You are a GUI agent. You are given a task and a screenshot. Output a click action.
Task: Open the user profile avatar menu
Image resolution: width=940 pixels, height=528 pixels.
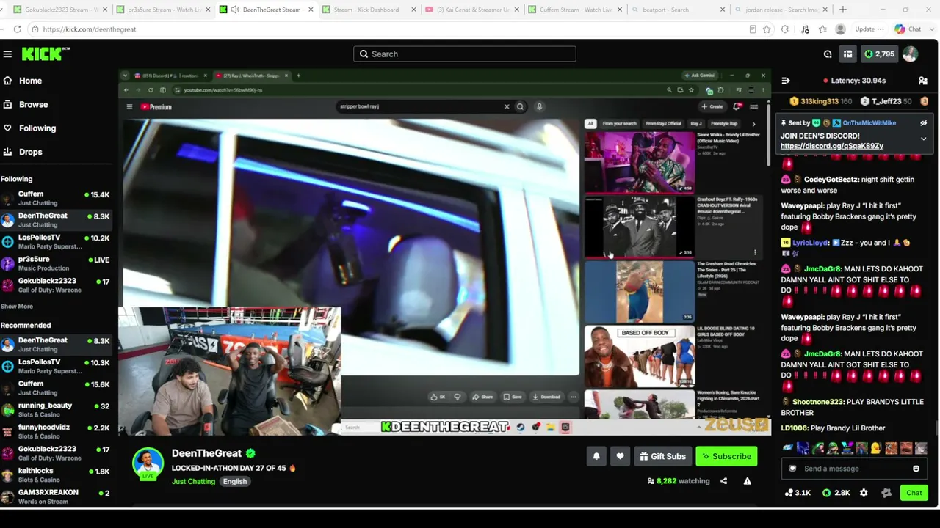(910, 54)
